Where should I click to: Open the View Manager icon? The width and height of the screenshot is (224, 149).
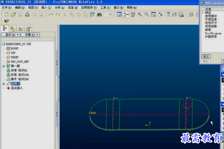click(181, 14)
